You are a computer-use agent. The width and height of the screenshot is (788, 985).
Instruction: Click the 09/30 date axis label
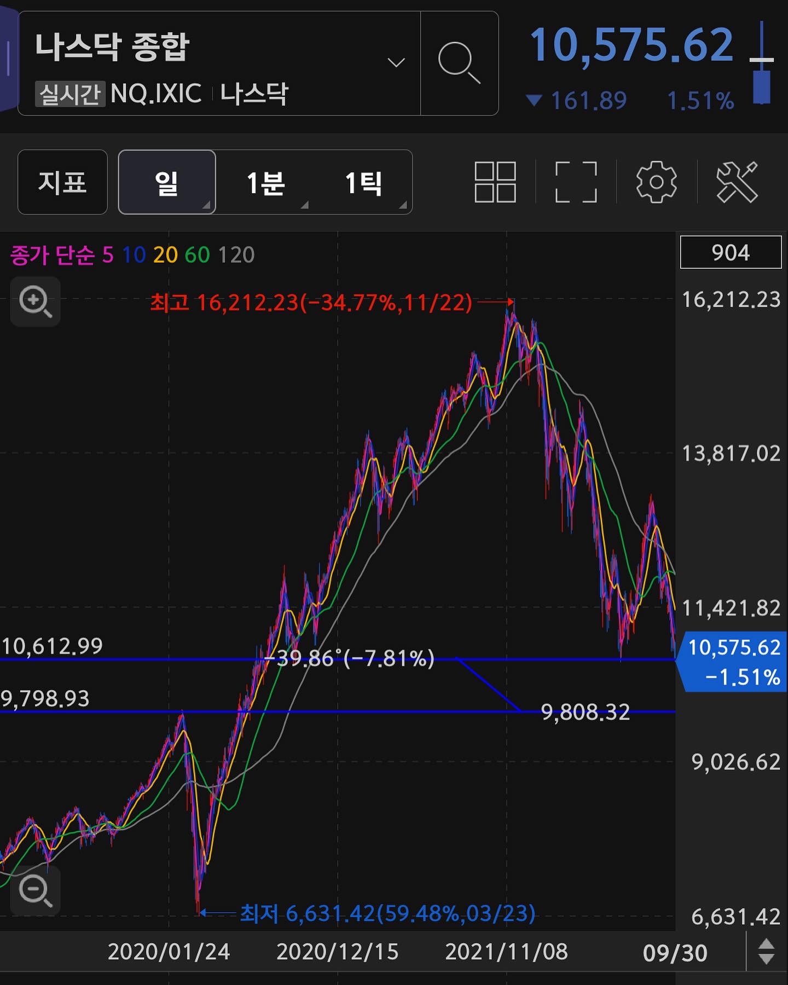[675, 953]
